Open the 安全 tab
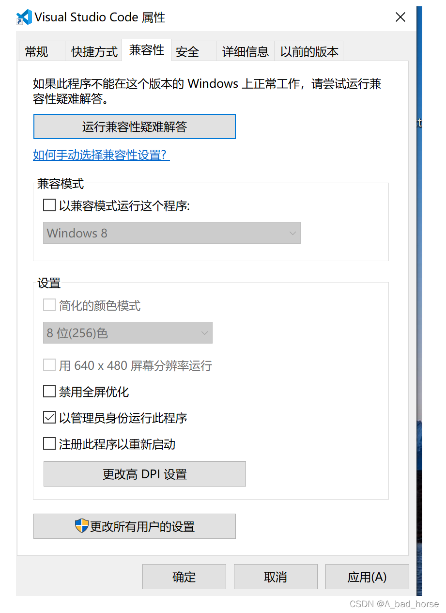The image size is (446, 613). [x=187, y=51]
